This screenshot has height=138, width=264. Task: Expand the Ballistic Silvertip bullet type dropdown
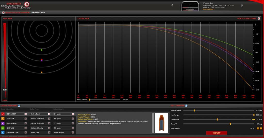pos(49,128)
